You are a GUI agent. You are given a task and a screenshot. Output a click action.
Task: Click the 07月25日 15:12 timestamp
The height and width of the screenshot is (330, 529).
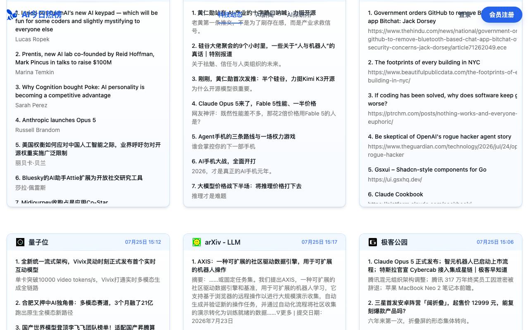point(143,242)
